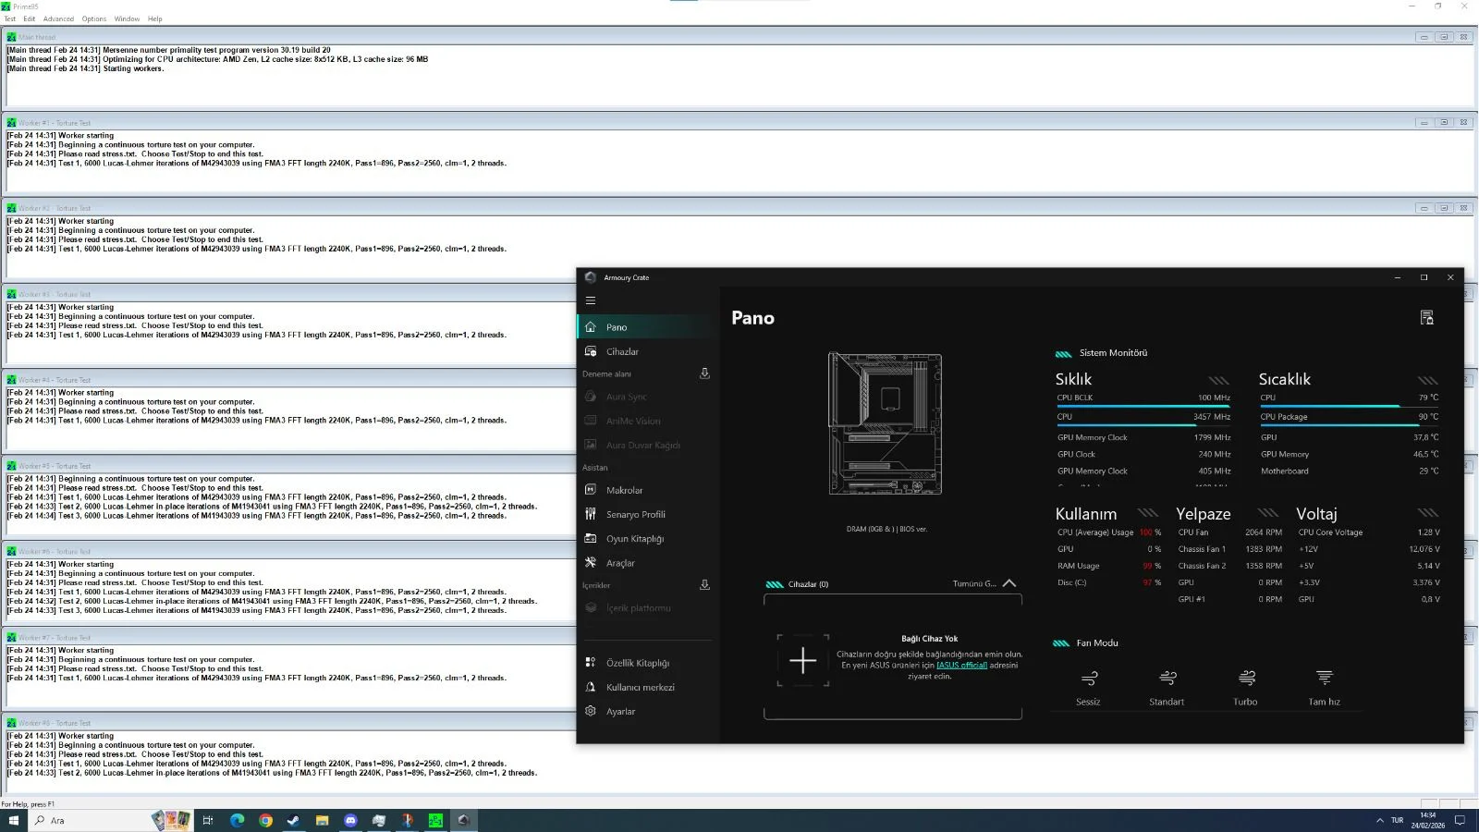The width and height of the screenshot is (1479, 832).
Task: Switch the TUR input language indicator
Action: point(1397,820)
